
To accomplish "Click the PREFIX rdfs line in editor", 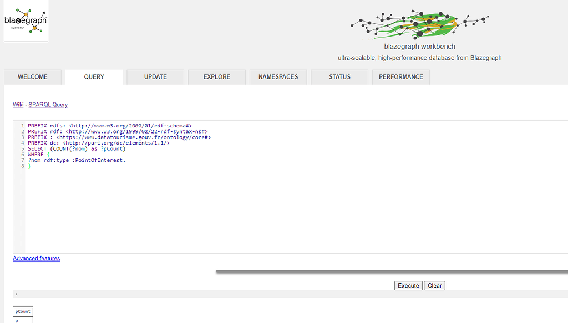I will click(x=110, y=126).
